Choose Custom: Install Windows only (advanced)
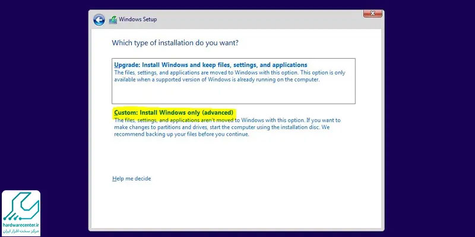 [x=173, y=113]
